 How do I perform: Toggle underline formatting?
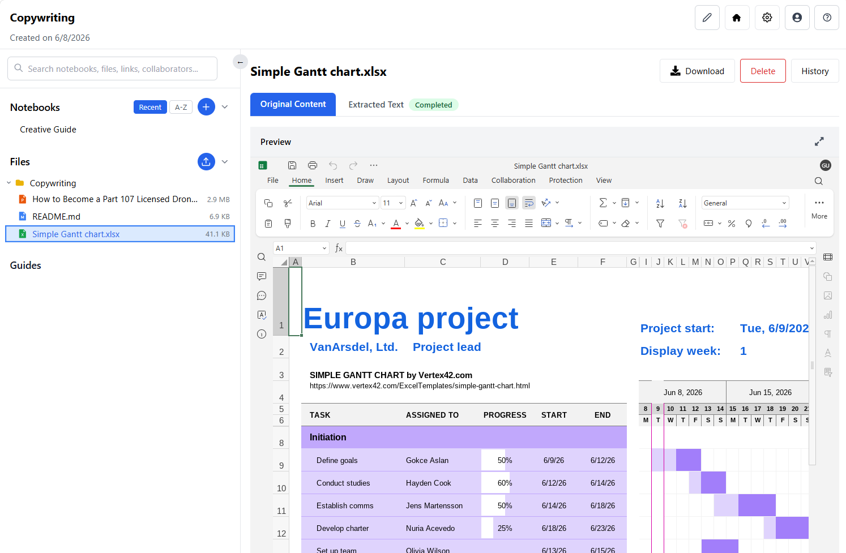343,224
